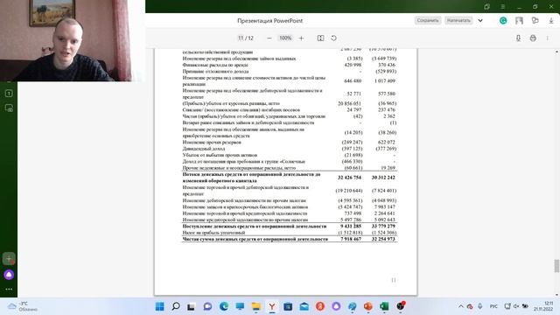This screenshot has width=560, height=315.
Task: Click the network and volume tray icons
Action: point(516,306)
